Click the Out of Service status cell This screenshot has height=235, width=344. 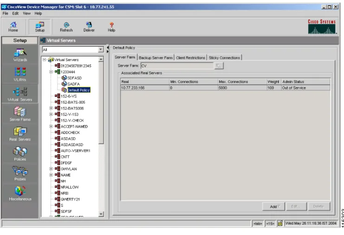pyautogui.click(x=305, y=88)
